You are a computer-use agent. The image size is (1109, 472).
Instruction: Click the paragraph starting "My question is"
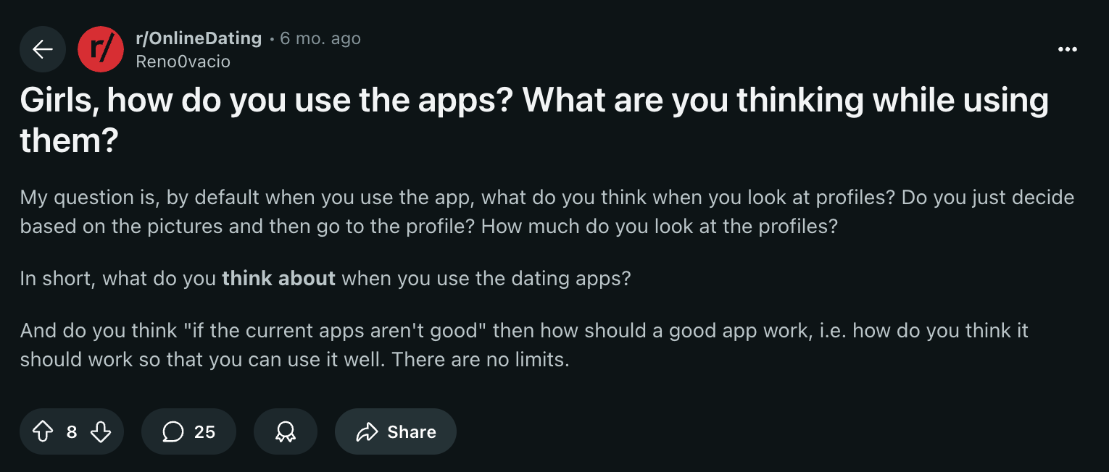[x=547, y=211]
